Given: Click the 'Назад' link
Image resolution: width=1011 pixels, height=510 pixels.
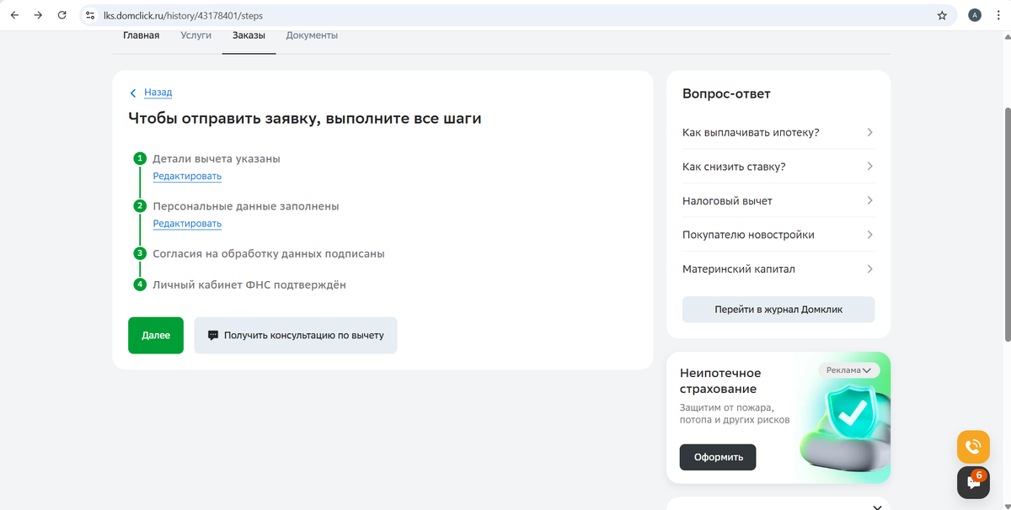Looking at the screenshot, I should 158,93.
